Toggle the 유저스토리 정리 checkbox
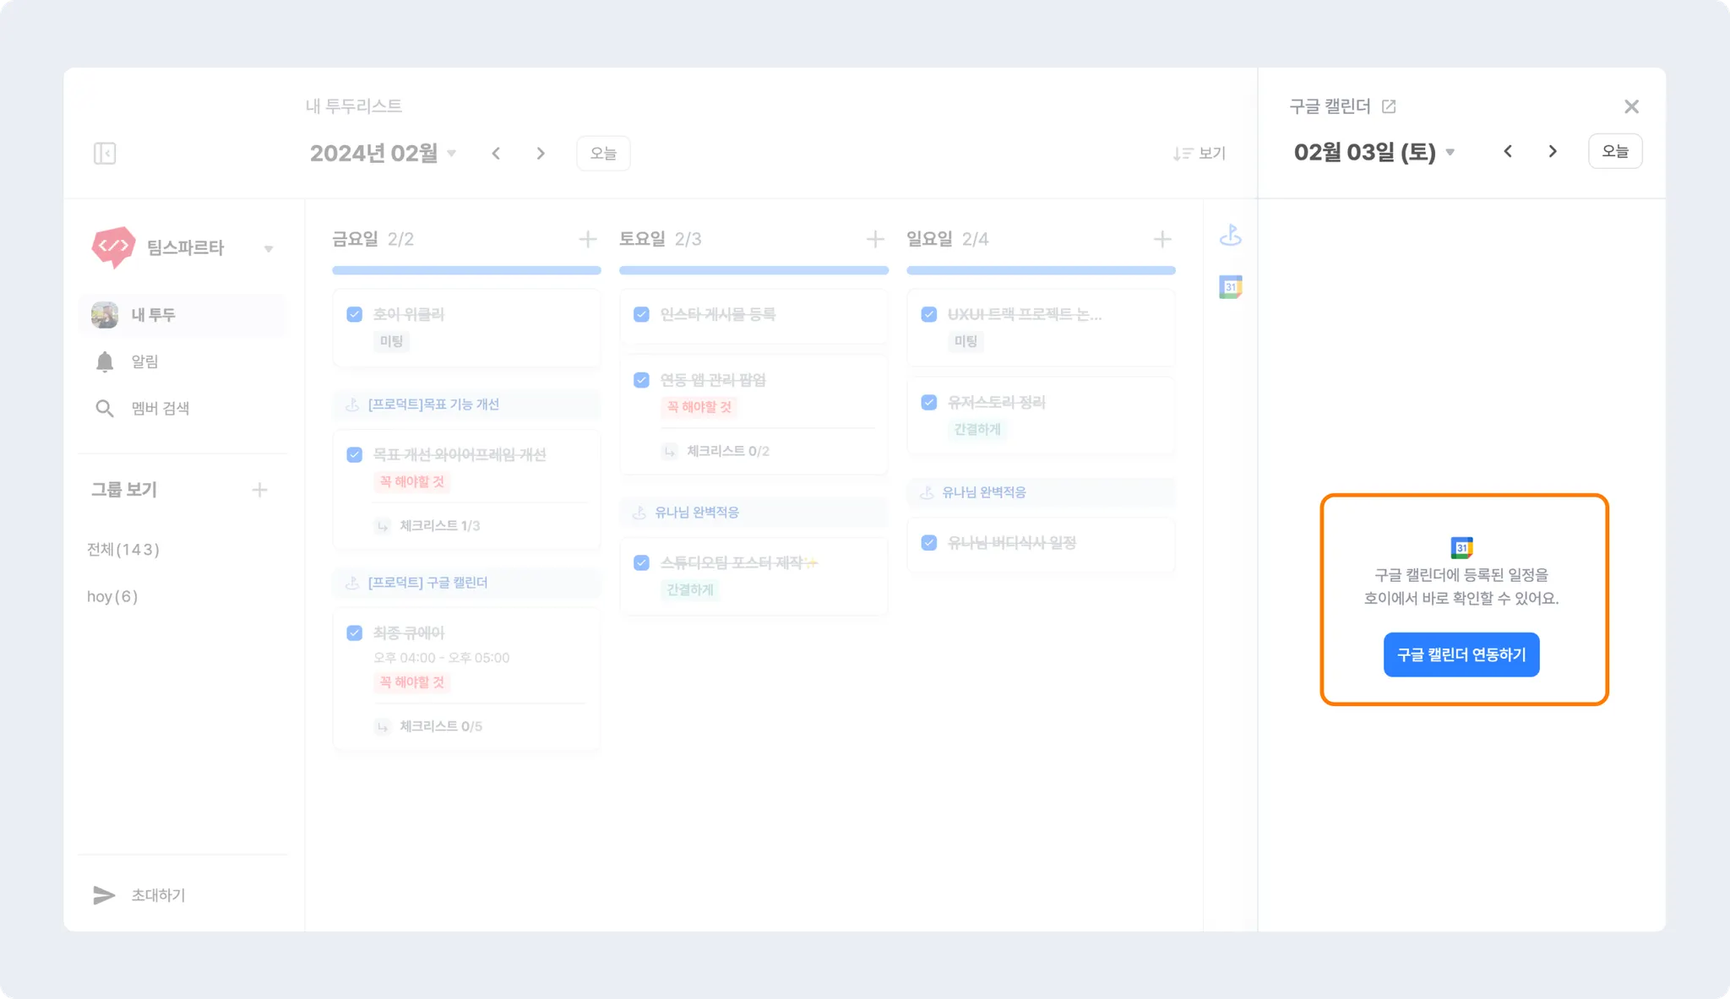 [929, 402]
